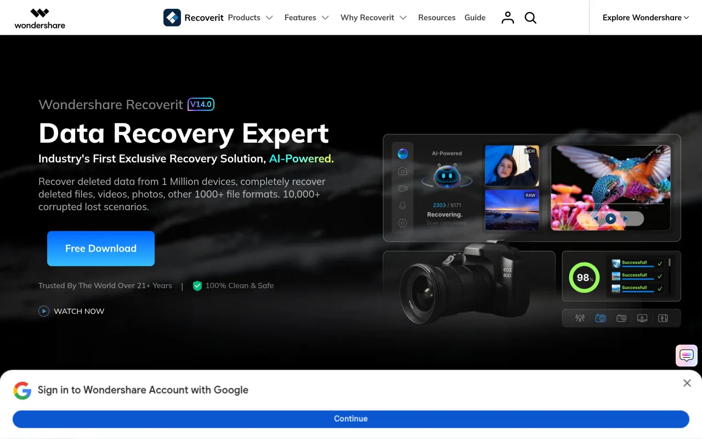Open the HDR woman portrait thumbnail
This screenshot has width=702, height=439.
[x=512, y=166]
